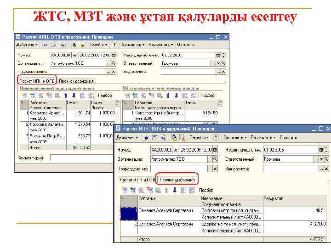Select Ложкова Валенти.. row in ИПН table

68,127
